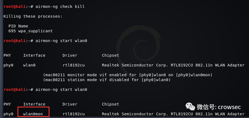
Task: Click the 'airmon-ng check kill' command text
Action: pos(60,7)
